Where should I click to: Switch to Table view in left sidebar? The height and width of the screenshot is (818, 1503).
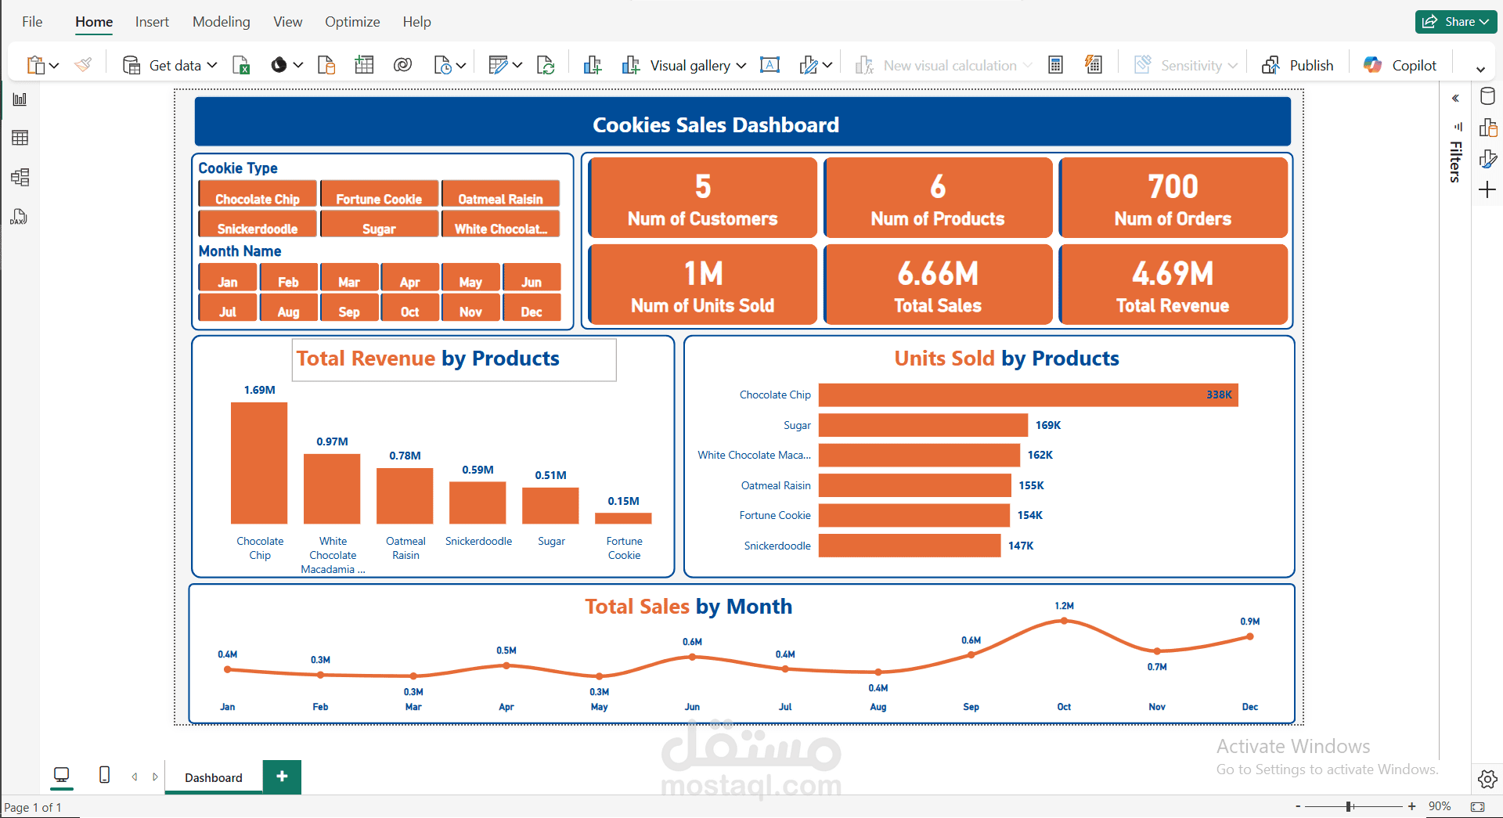20,138
